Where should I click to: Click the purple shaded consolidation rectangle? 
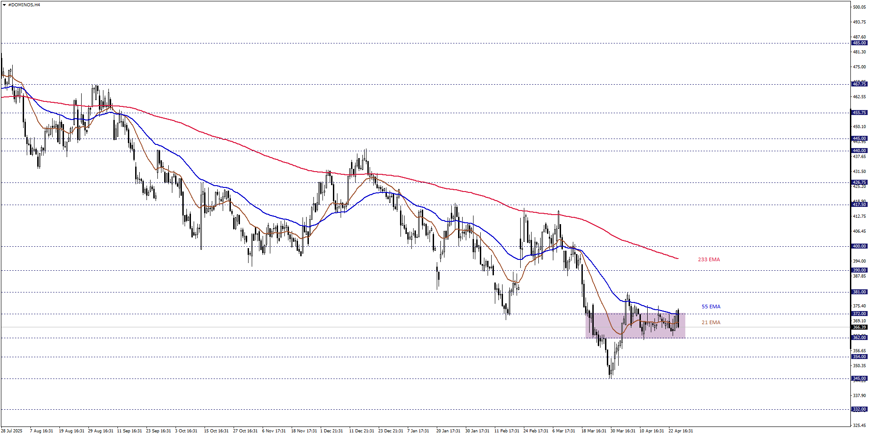(635, 326)
